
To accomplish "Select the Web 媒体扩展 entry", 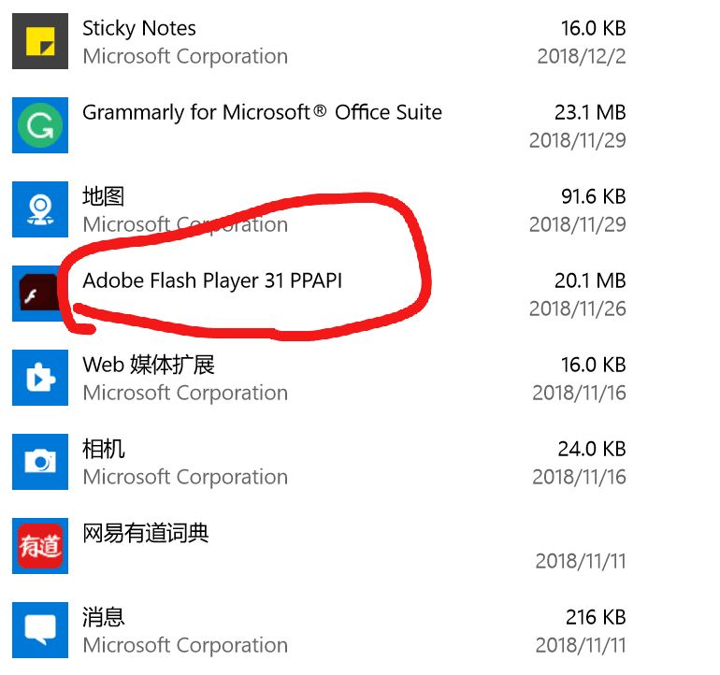I will tap(148, 366).
